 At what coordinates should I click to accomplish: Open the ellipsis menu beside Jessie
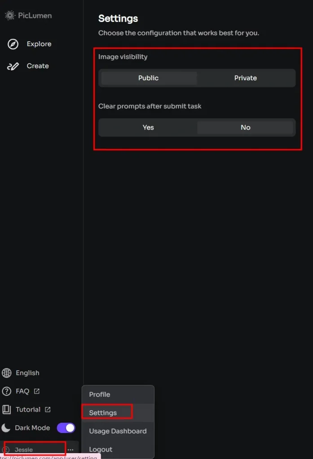pos(71,449)
